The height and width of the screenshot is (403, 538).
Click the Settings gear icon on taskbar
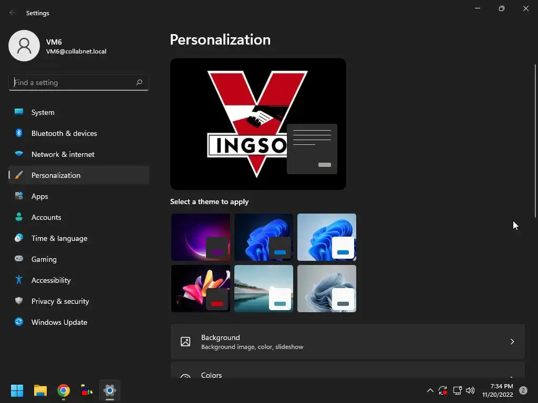tap(110, 390)
